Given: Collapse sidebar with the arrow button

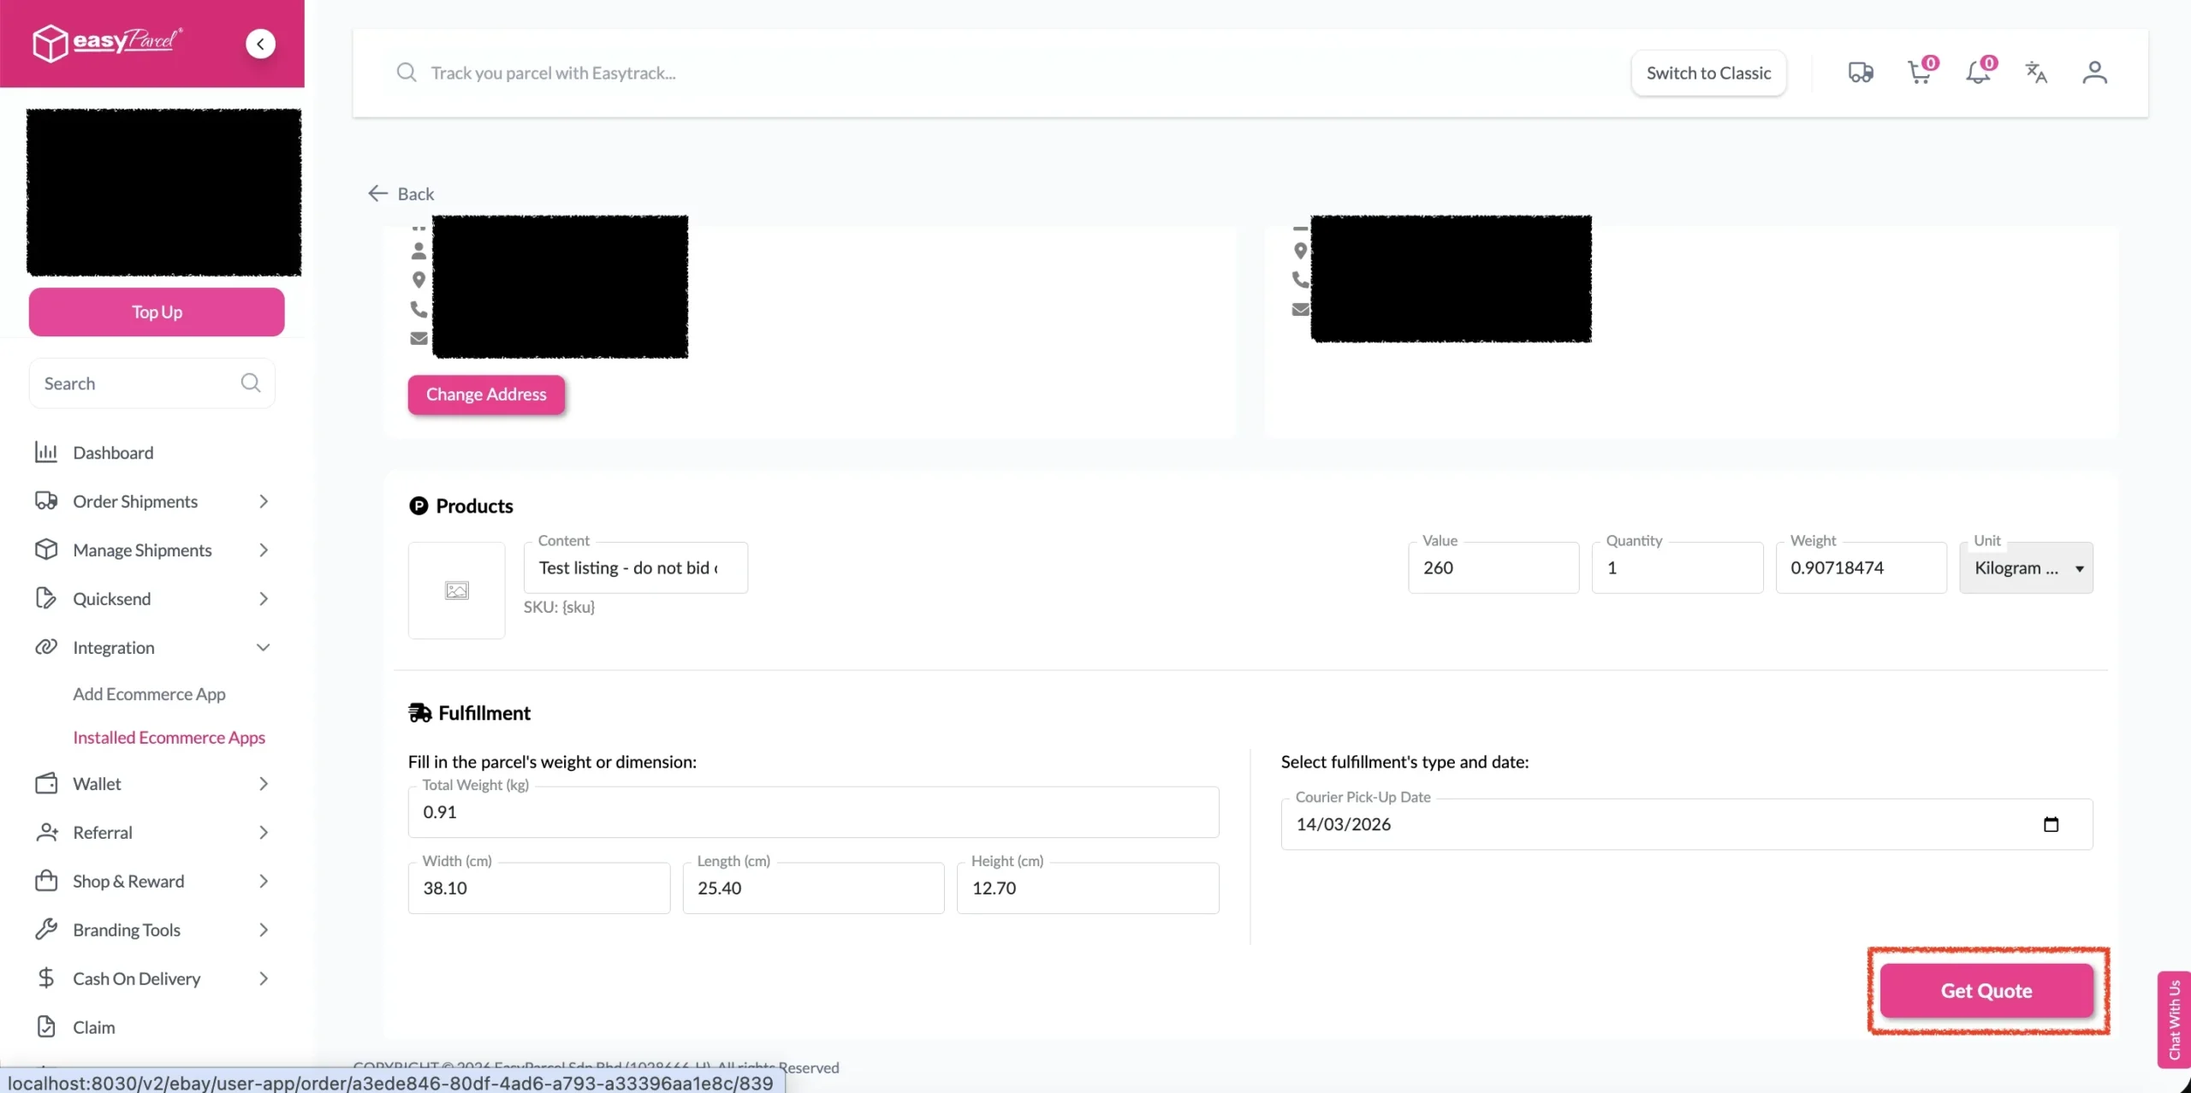Looking at the screenshot, I should pyautogui.click(x=260, y=44).
